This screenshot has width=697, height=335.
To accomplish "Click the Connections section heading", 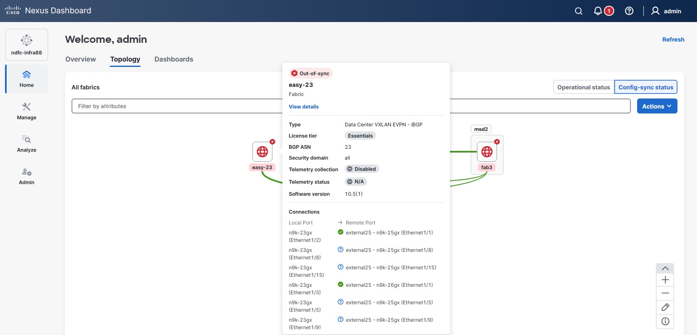I will click(x=304, y=212).
